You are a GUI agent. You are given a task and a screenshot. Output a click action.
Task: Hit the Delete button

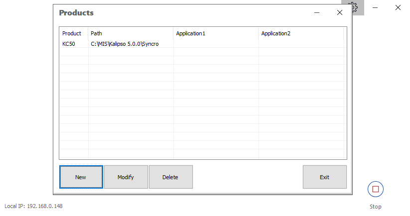pyautogui.click(x=170, y=177)
